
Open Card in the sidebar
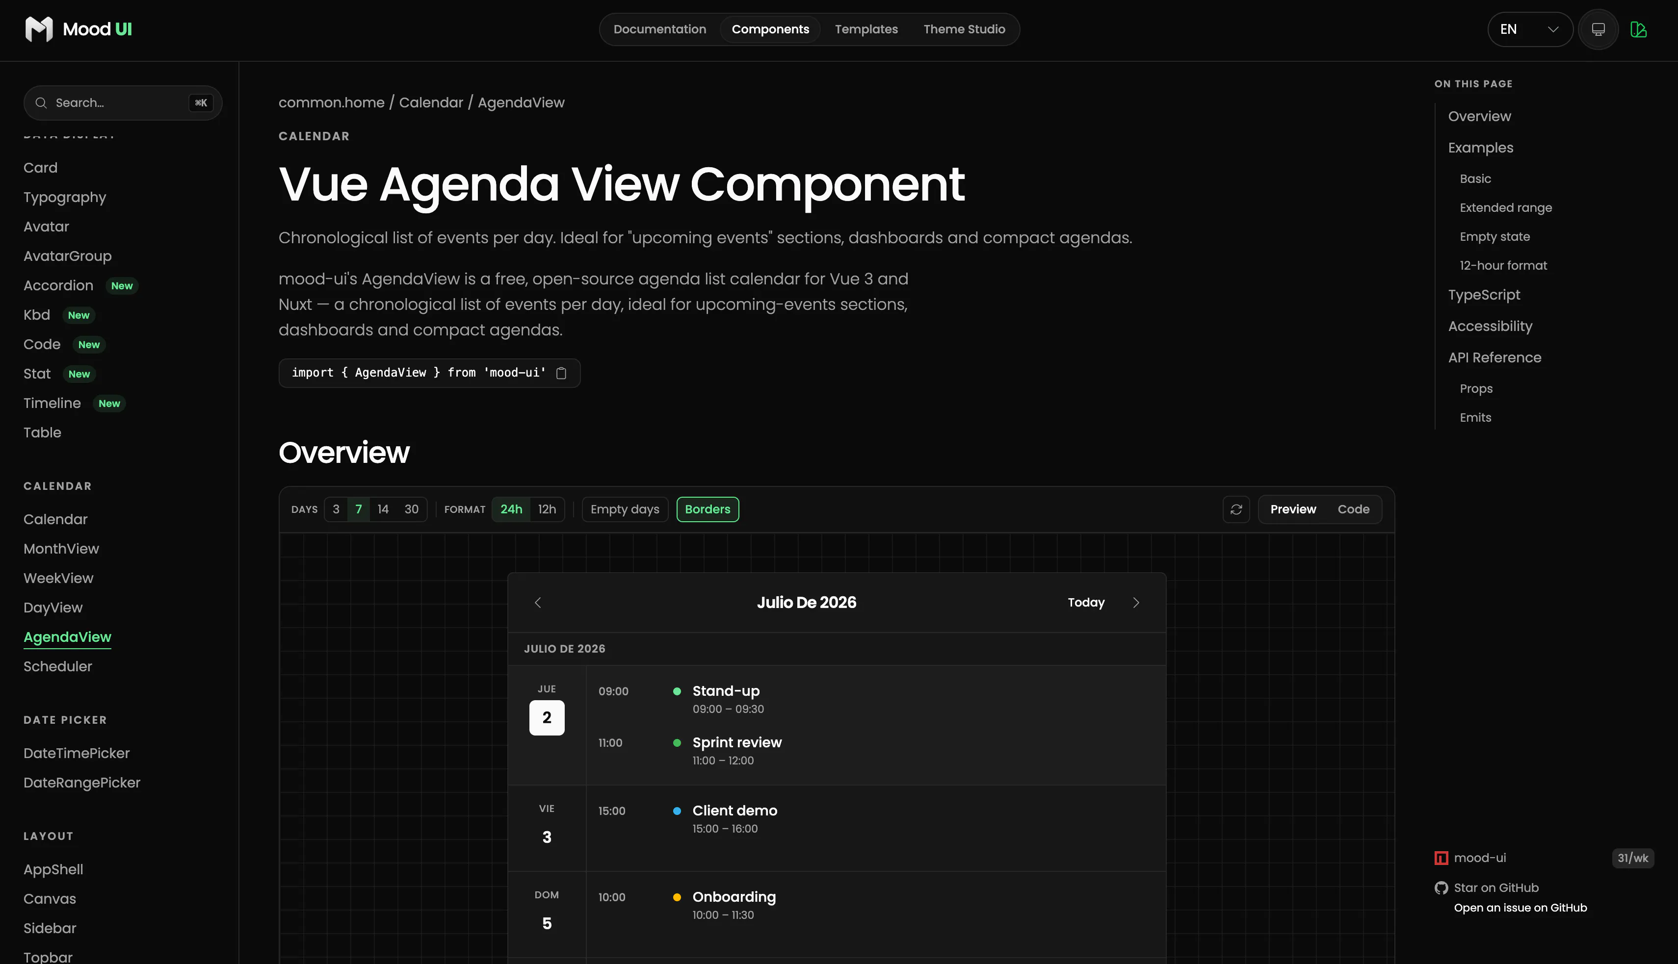point(40,168)
